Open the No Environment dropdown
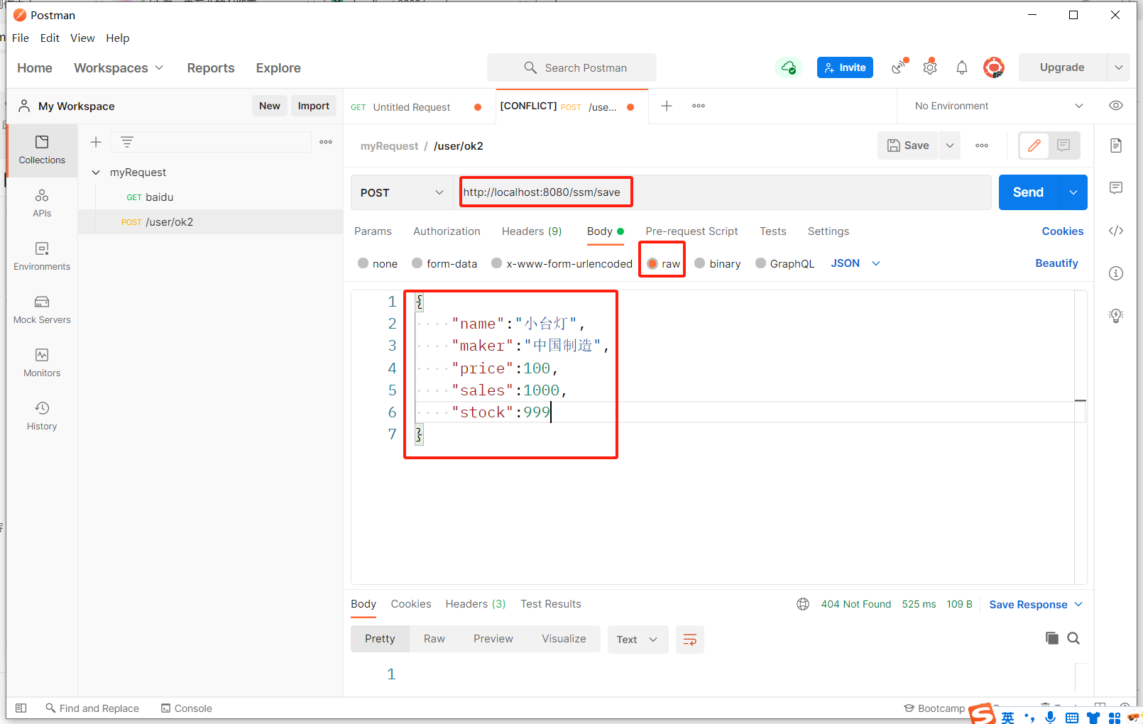The height and width of the screenshot is (724, 1143). [x=998, y=106]
